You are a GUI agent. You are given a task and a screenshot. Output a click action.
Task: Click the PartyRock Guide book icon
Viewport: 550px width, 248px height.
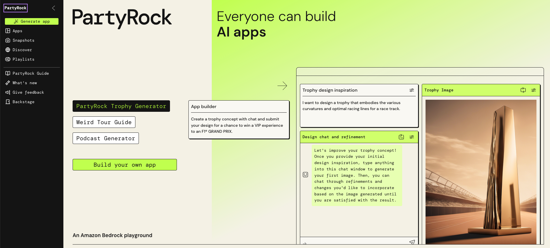8,73
